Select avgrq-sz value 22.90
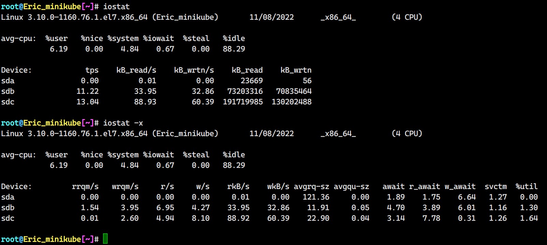547x245 pixels. coord(318,218)
